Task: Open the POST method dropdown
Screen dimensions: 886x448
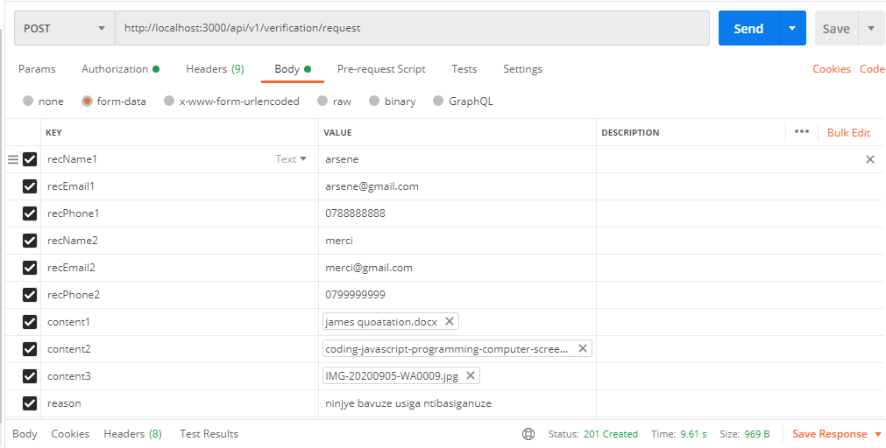Action: click(65, 28)
